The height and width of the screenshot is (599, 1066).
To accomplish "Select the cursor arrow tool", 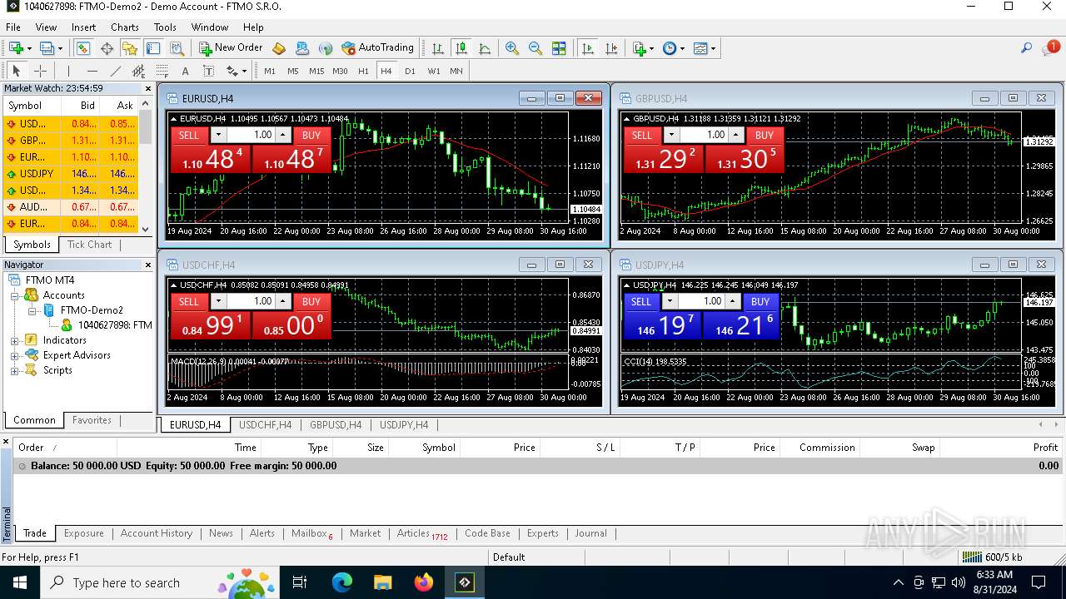I will click(16, 71).
